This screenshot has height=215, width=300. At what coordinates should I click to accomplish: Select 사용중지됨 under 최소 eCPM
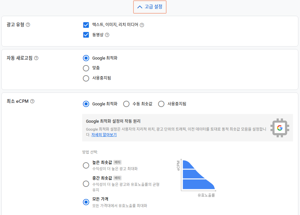click(161, 104)
